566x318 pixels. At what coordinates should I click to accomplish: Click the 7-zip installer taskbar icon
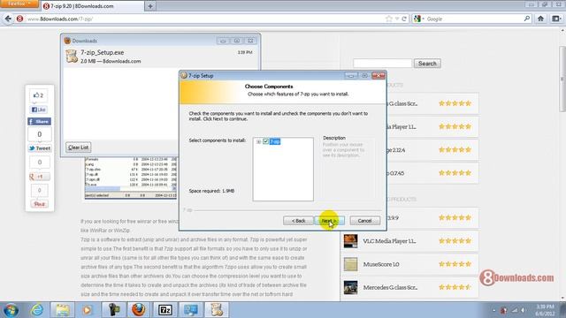click(x=217, y=310)
